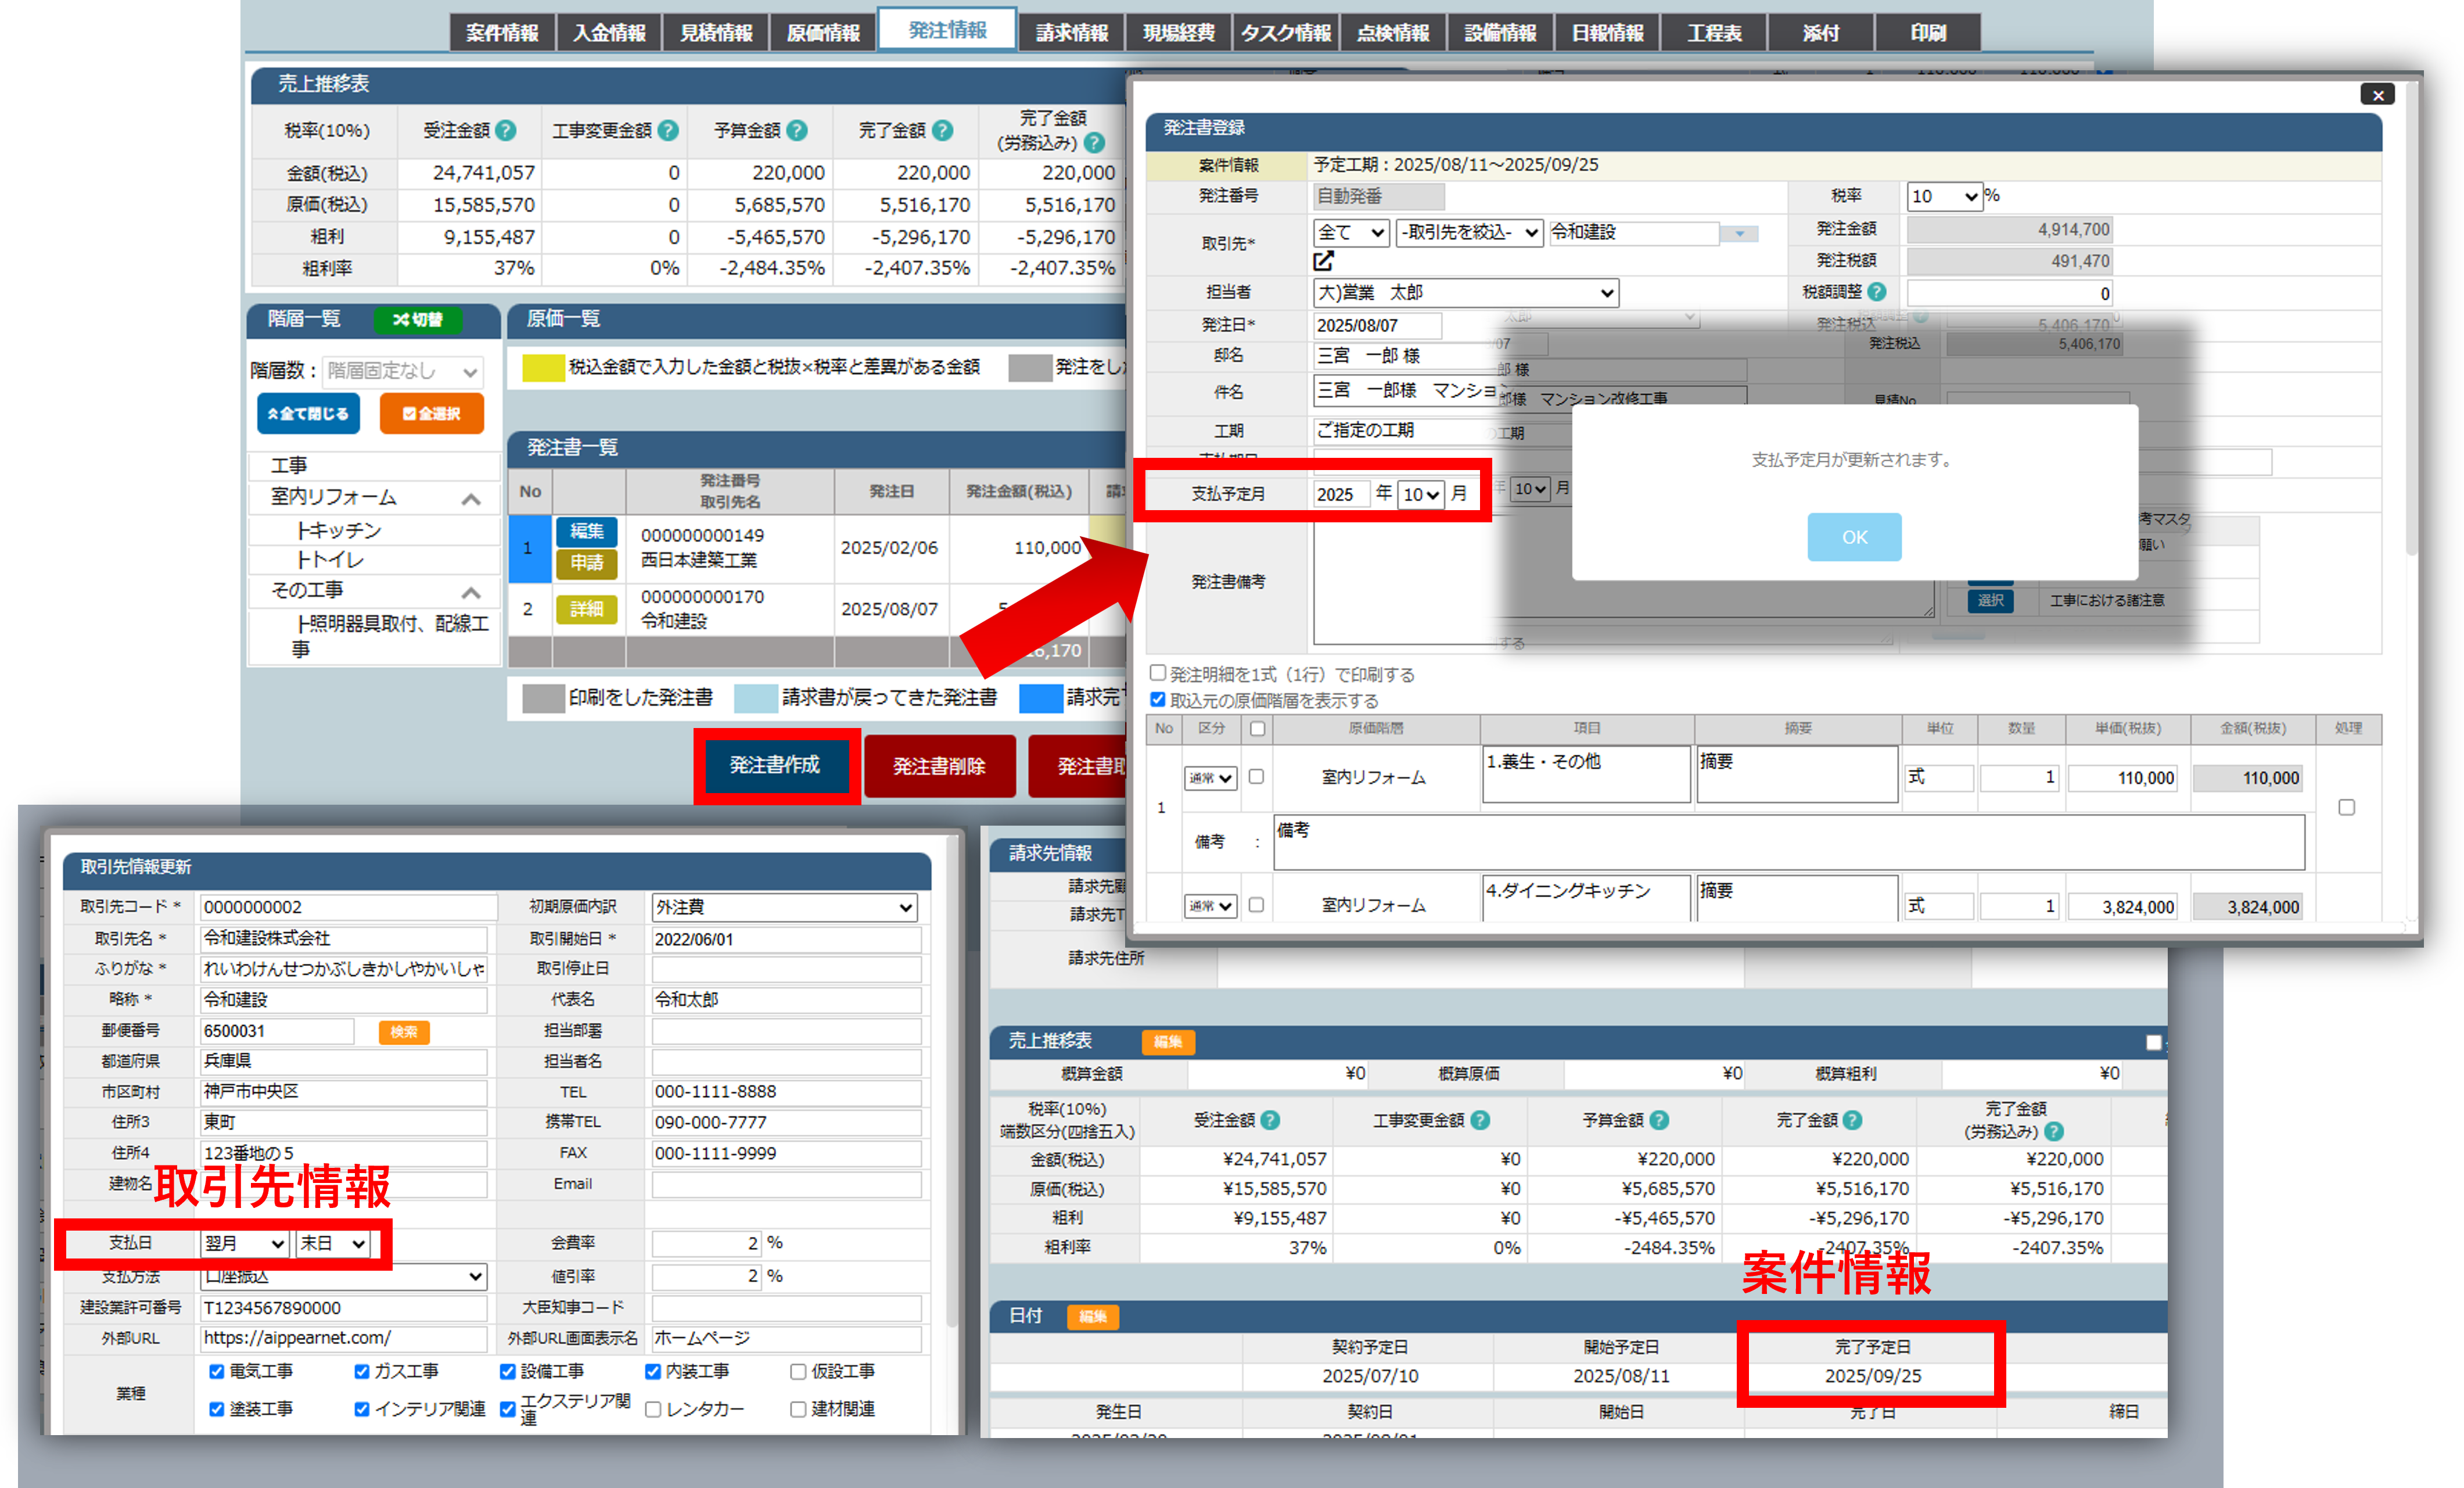This screenshot has height=1488, width=2464.
Task: Open 支払日 翌月 dropdown in 取引先情報
Action: coord(245,1243)
